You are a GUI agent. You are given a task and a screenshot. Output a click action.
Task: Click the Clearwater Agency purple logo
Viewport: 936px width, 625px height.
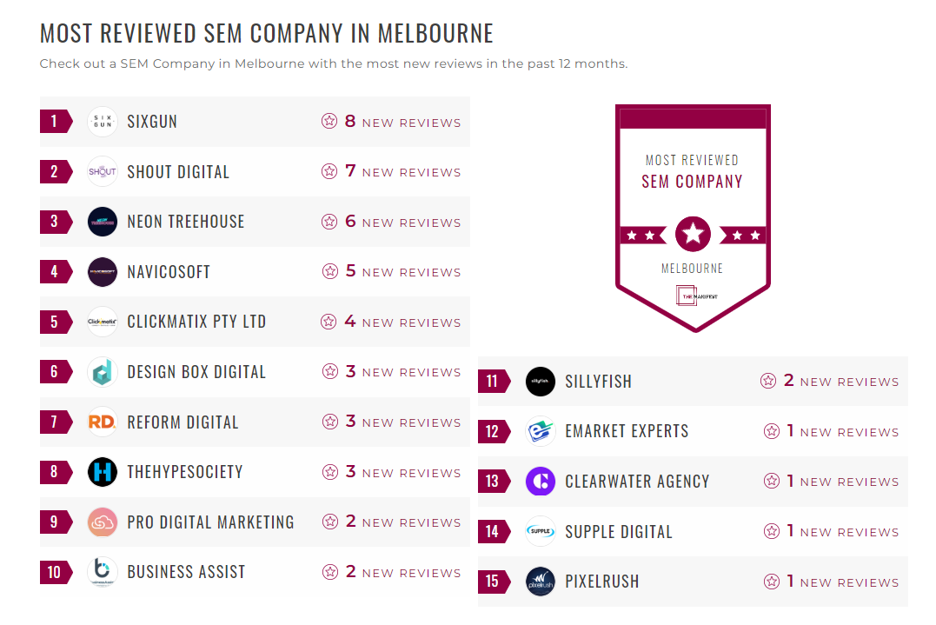click(x=541, y=482)
